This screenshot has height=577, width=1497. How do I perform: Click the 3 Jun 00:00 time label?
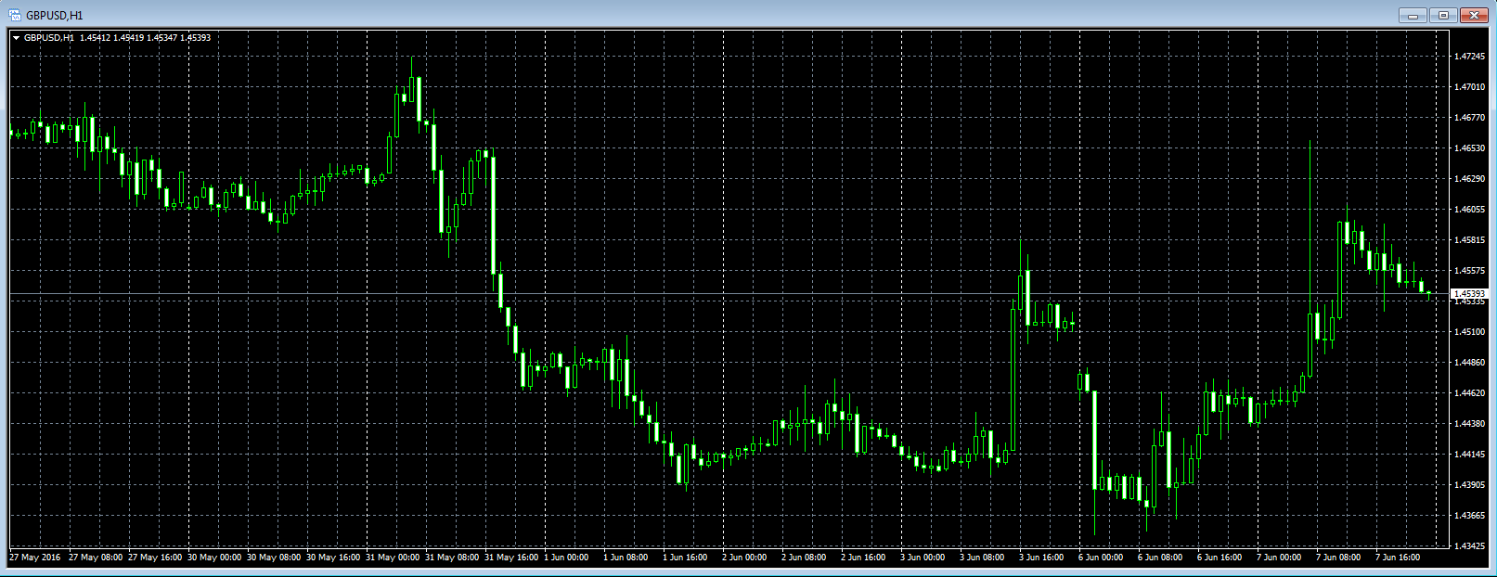[x=923, y=558]
